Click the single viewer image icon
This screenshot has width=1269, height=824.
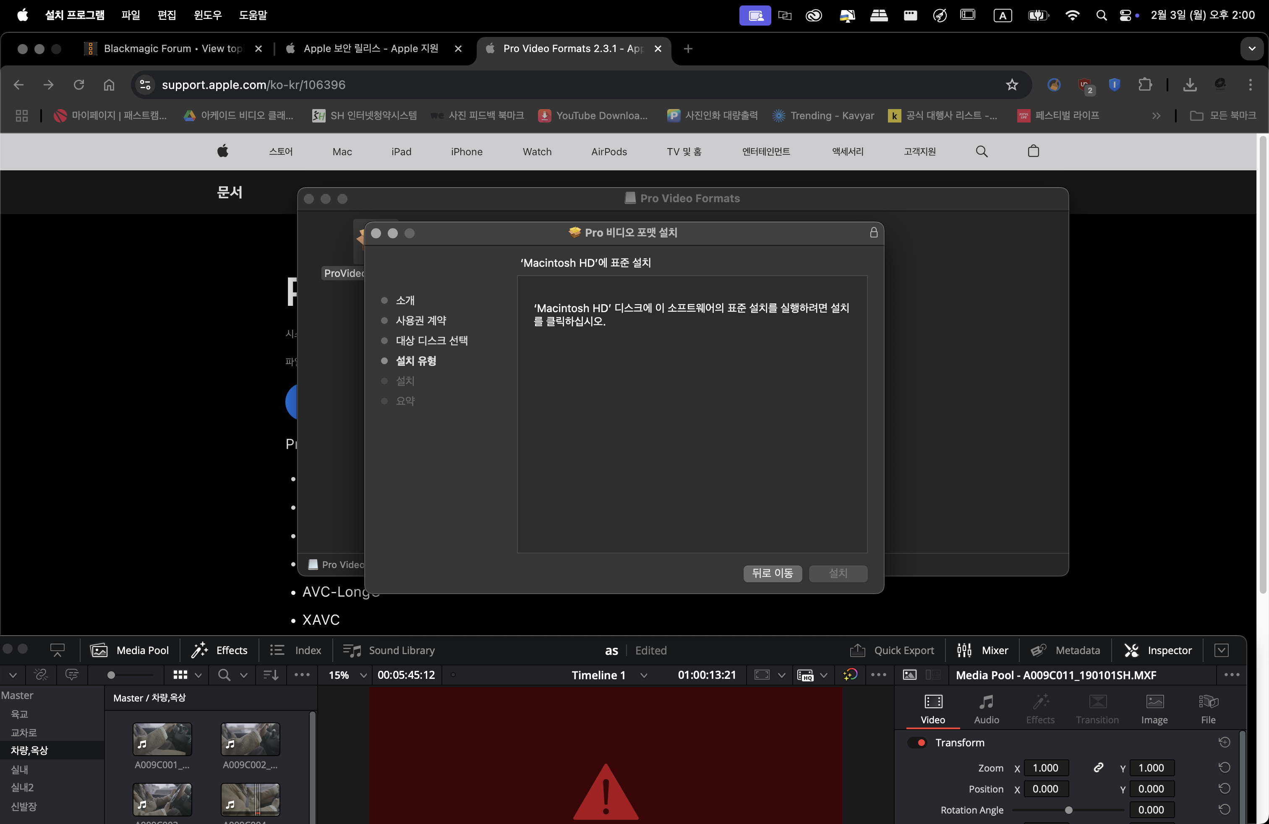coord(910,675)
